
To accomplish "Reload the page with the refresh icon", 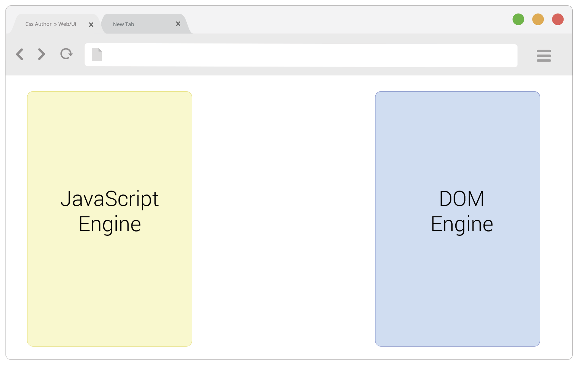I will pyautogui.click(x=66, y=54).
